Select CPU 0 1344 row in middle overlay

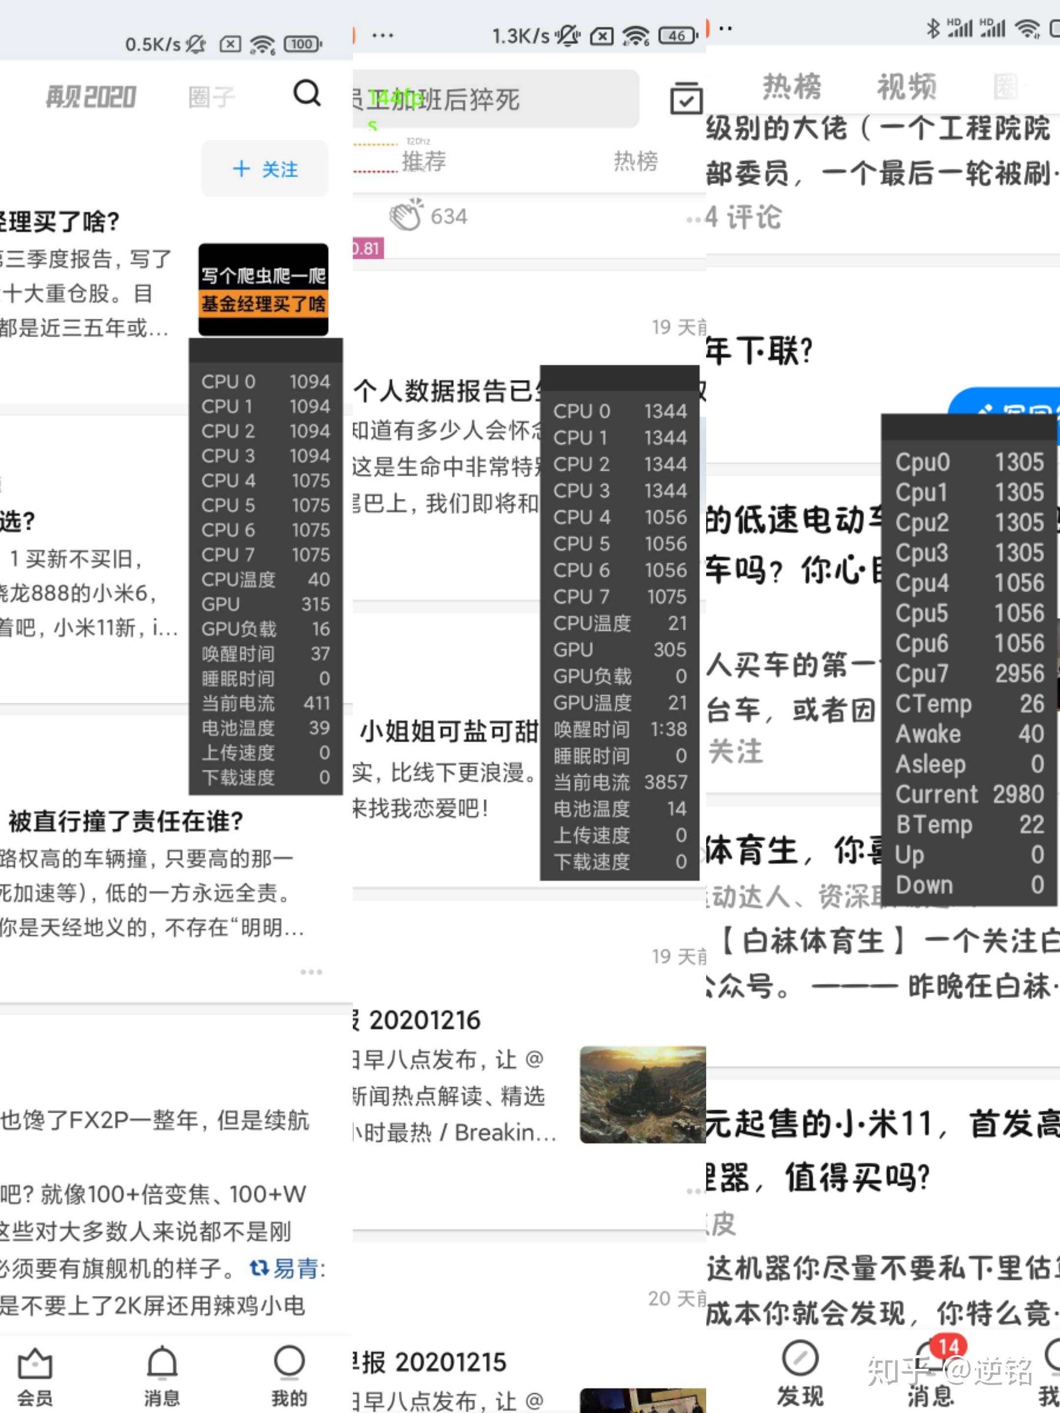[620, 411]
